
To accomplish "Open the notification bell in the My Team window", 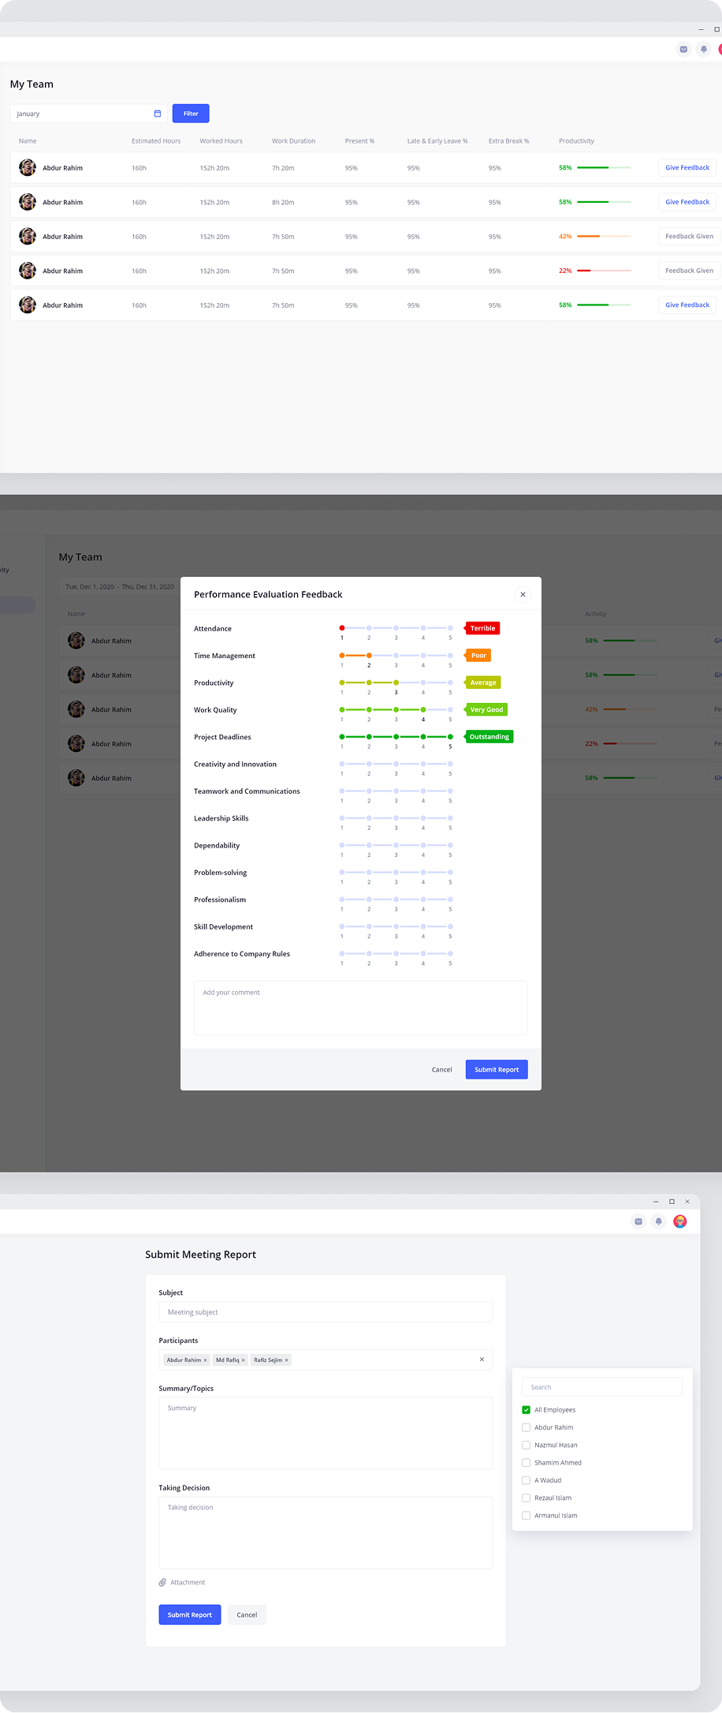I will tap(704, 49).
